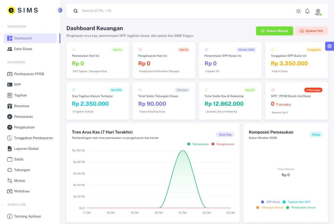334x224 pixels.
Task: Click the Tunggakan Pembayaran clock icon
Action: click(x=10, y=138)
